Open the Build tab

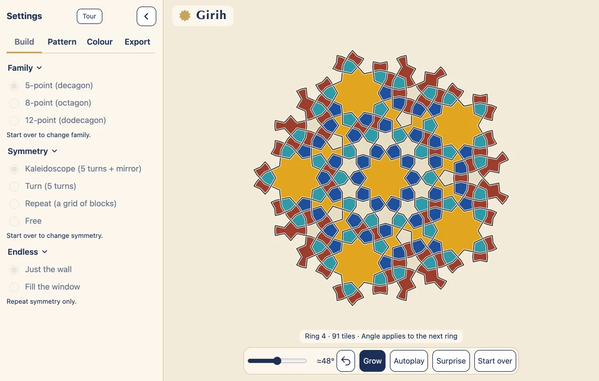(24, 42)
